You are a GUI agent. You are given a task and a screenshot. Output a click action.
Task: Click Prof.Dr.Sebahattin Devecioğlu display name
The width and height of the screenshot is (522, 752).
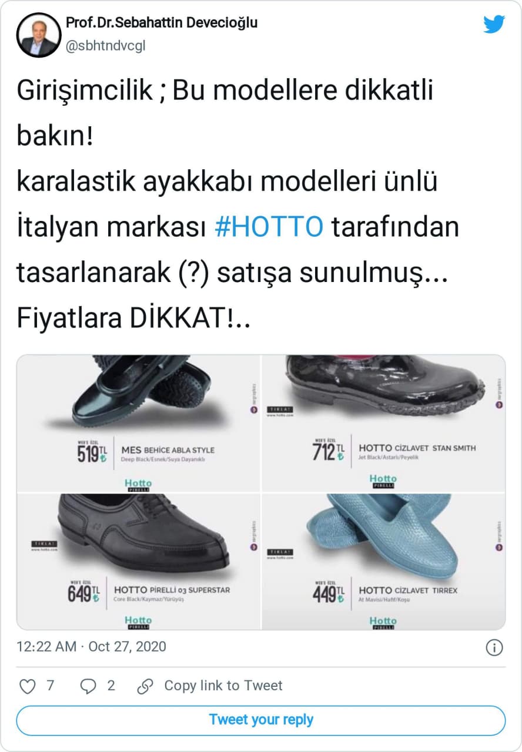click(x=162, y=23)
